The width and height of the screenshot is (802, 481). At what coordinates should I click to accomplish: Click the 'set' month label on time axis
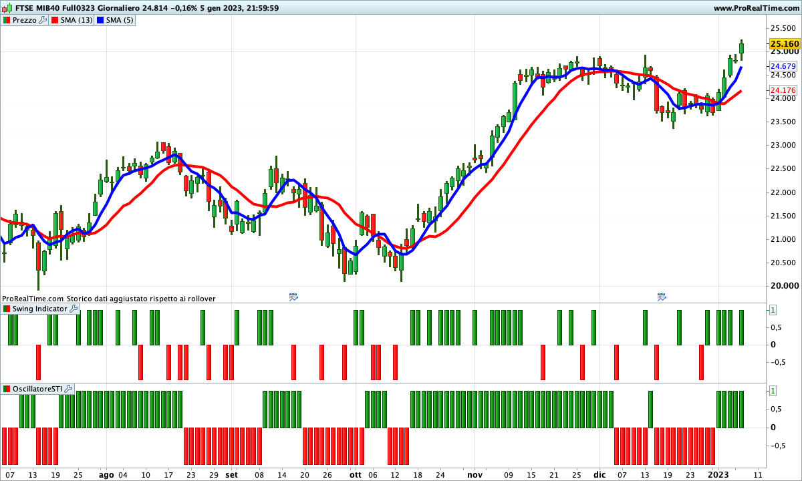(x=231, y=475)
